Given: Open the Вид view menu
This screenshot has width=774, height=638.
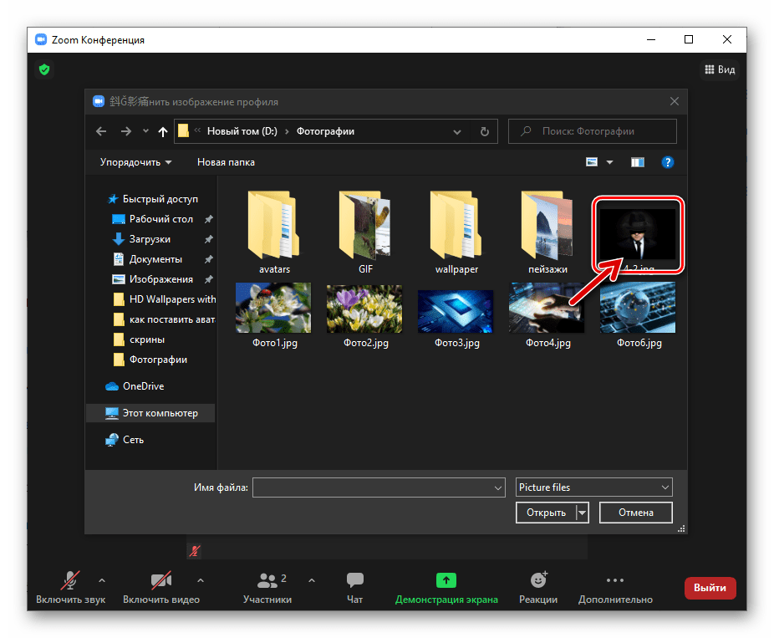Looking at the screenshot, I should click(x=720, y=69).
